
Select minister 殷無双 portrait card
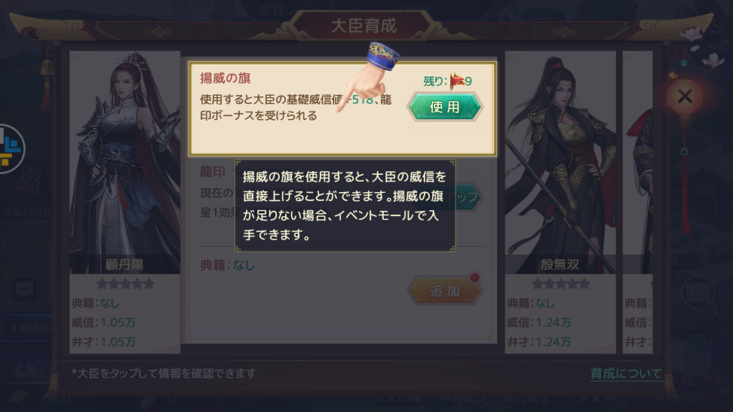pos(560,202)
